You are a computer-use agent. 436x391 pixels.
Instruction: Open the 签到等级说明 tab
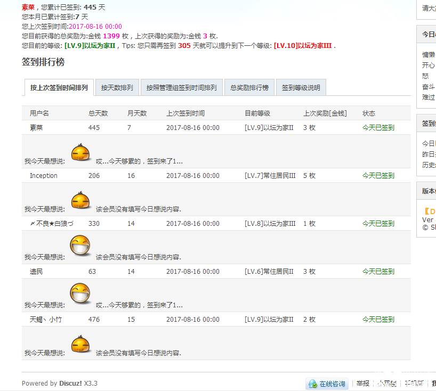[x=301, y=88]
